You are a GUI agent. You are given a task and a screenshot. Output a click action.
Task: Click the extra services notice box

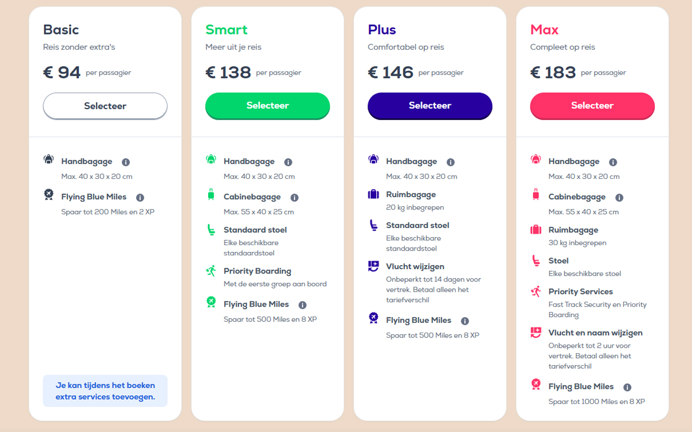[x=105, y=391]
